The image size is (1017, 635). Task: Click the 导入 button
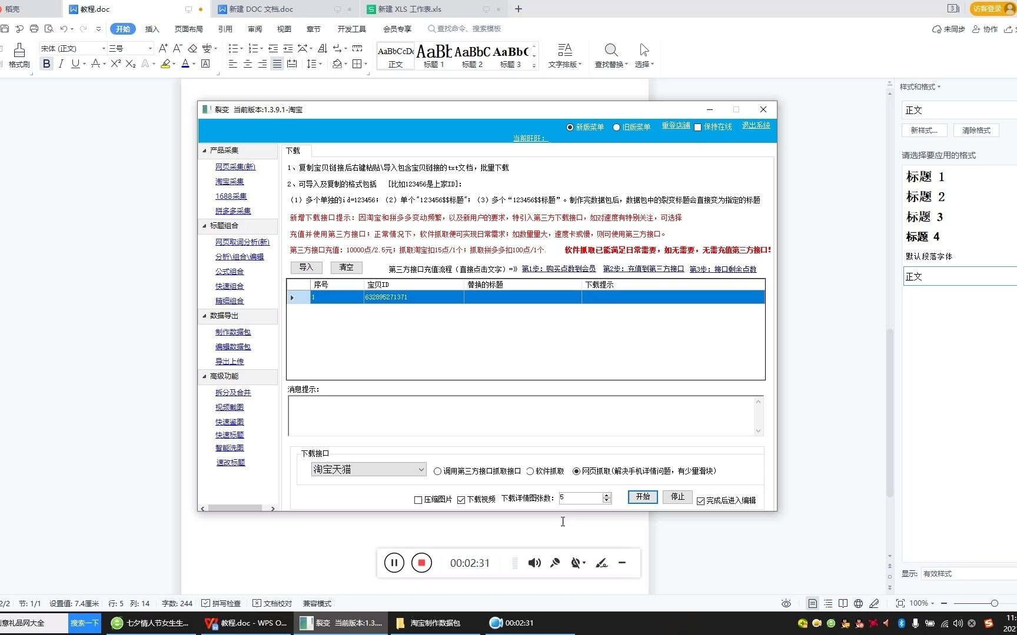coord(306,268)
